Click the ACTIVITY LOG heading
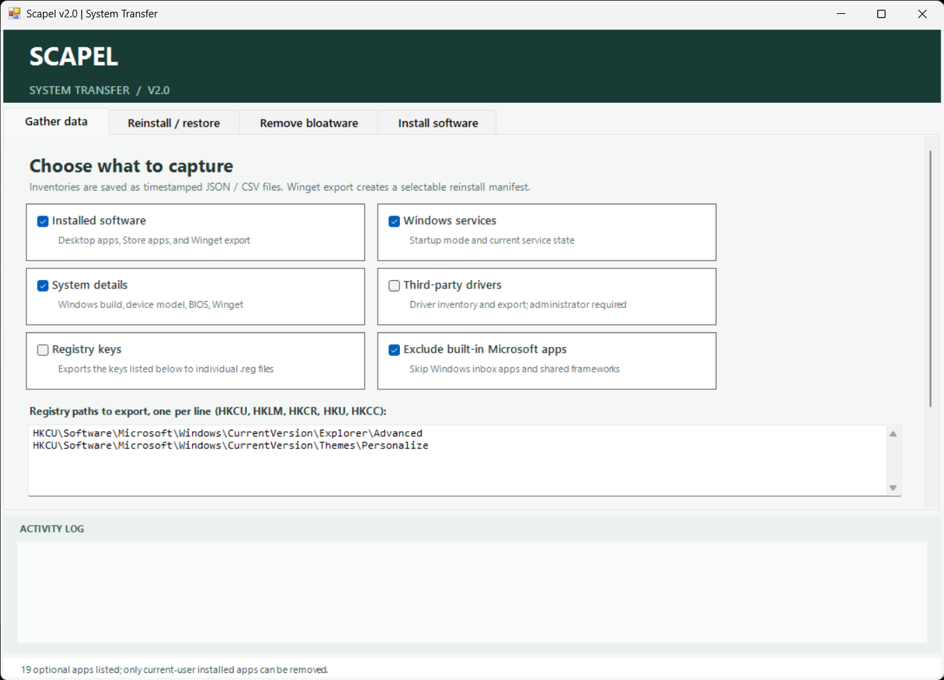 tap(51, 529)
